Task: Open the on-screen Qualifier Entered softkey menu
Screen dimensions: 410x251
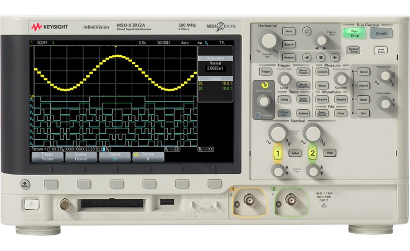Action: [81, 157]
